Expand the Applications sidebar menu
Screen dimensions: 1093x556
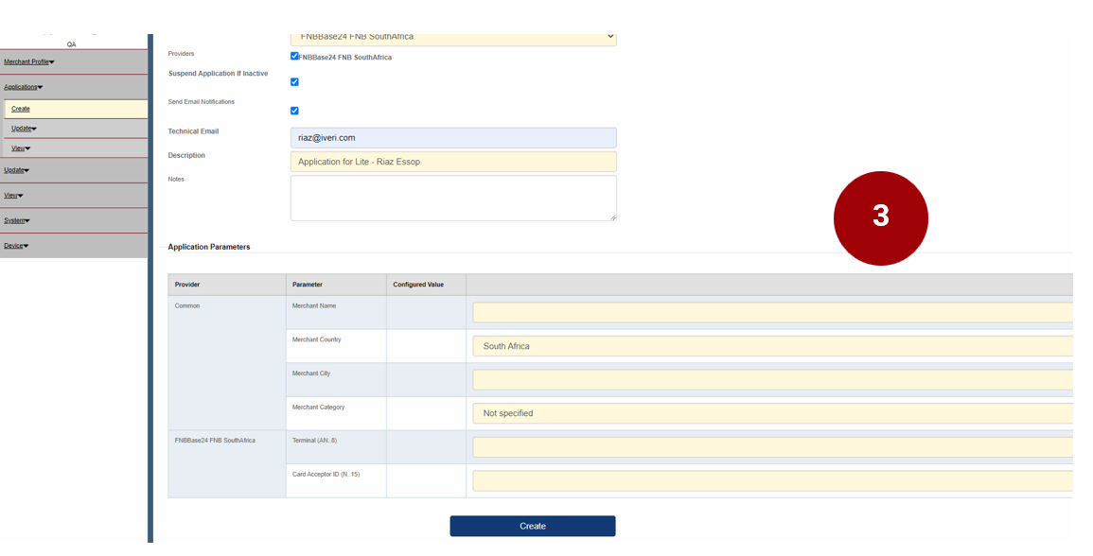[x=24, y=87]
